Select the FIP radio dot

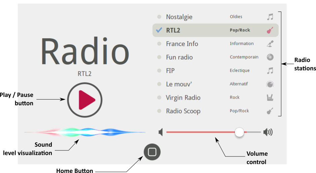(159, 71)
